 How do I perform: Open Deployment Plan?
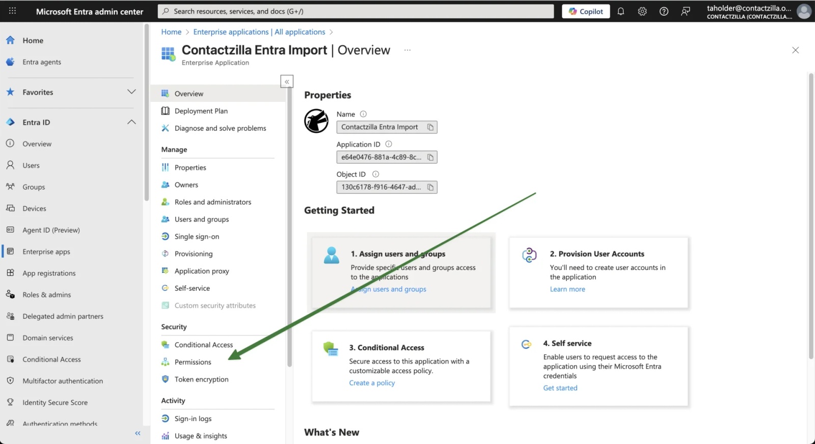[x=201, y=111]
